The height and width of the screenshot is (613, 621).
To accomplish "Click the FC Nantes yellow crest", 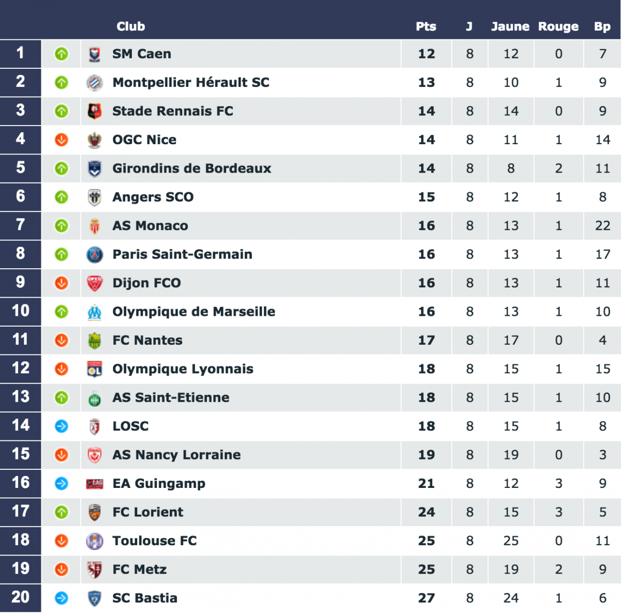I will [94, 340].
